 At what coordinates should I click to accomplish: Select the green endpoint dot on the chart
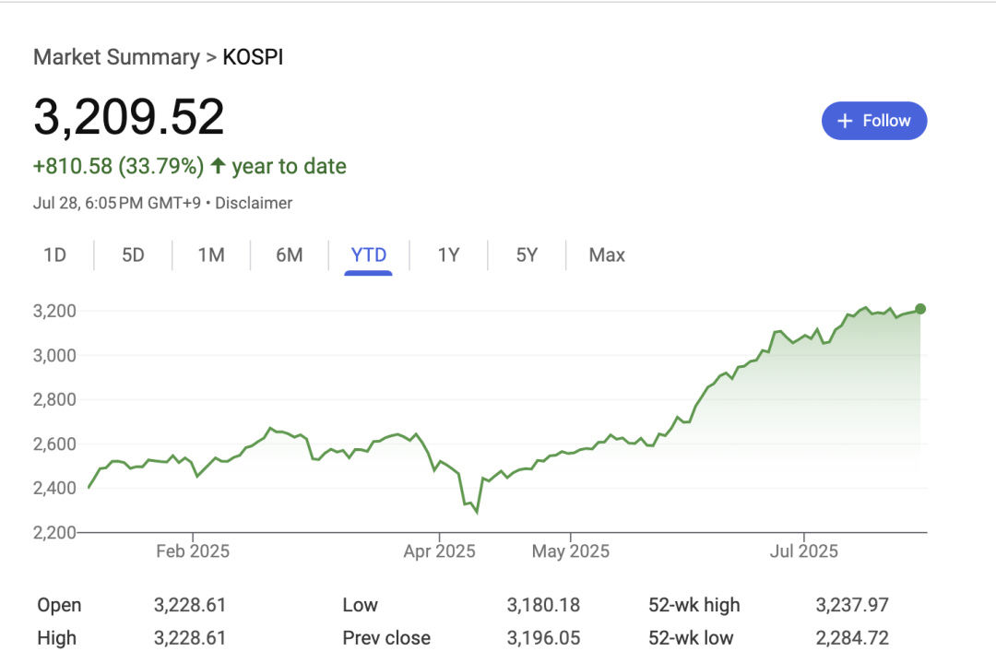click(920, 310)
